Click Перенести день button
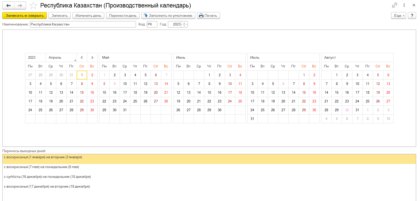This screenshot has height=201, width=420. coord(123,15)
